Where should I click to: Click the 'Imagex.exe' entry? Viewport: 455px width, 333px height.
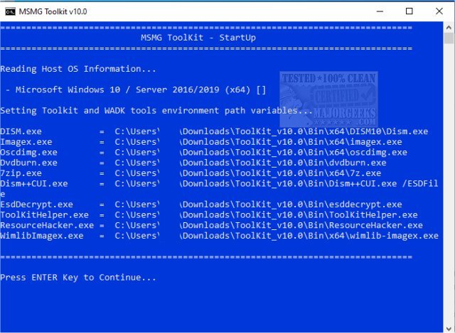point(26,142)
